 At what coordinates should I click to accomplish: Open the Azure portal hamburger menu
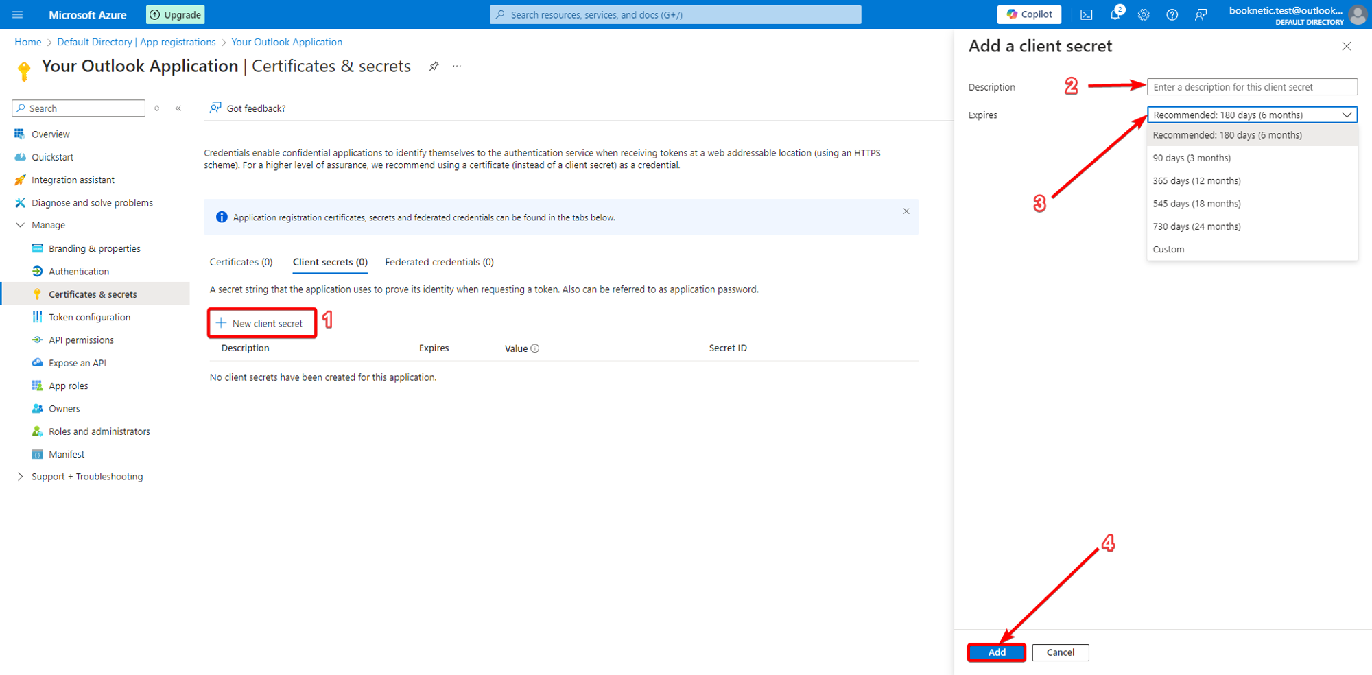(18, 14)
